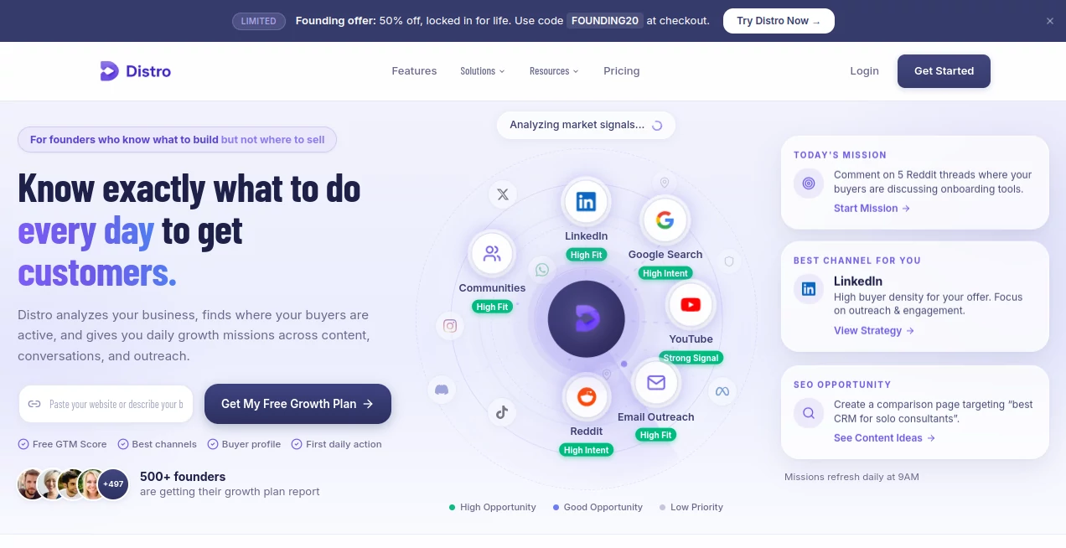1066x548 pixels.
Task: Select the Reddit channel icon
Action: coord(587,397)
